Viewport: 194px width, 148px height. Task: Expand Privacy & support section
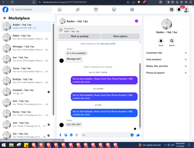point(166,73)
